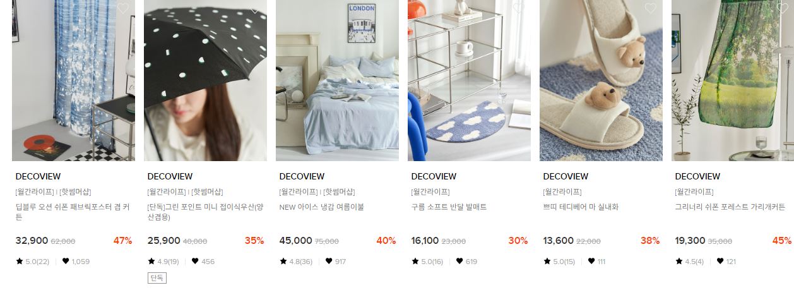This screenshot has height=290, width=794.
Task: Open the green forest curtain product image
Action: pos(733,80)
